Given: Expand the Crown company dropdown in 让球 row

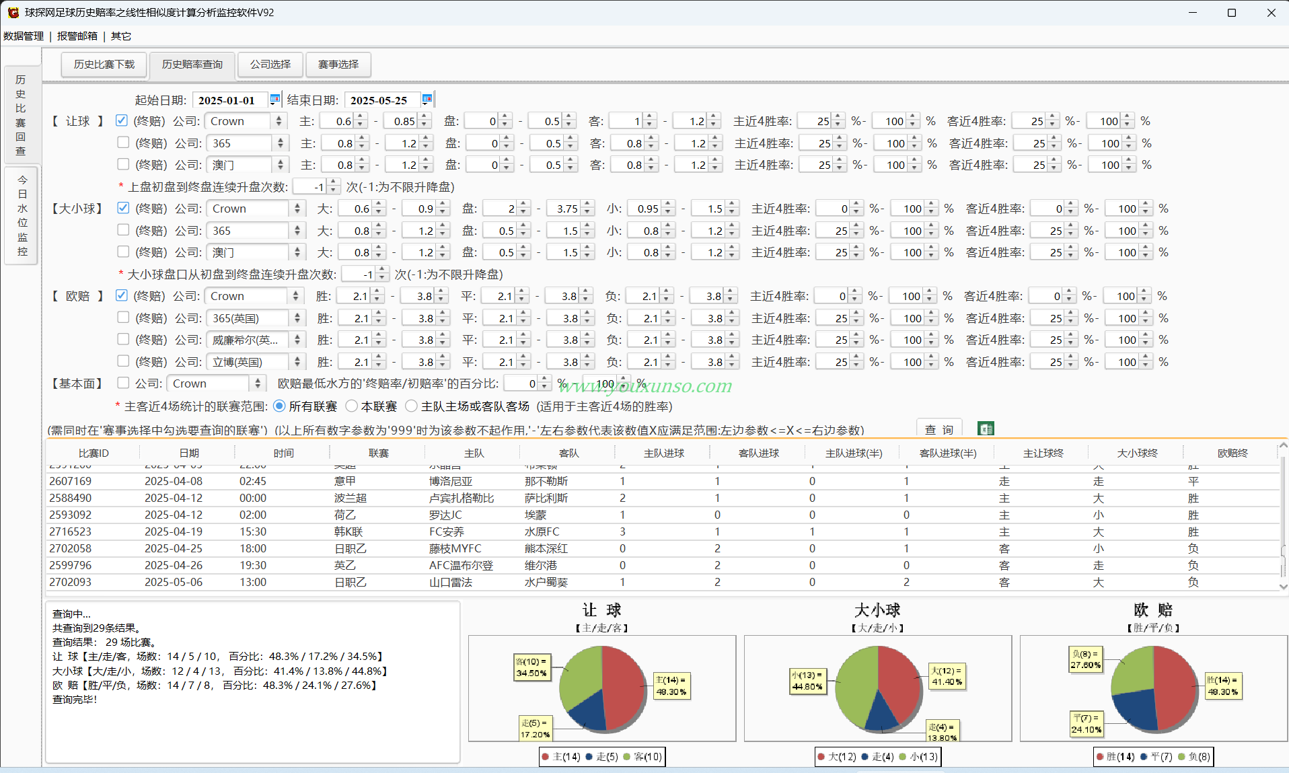Looking at the screenshot, I should (279, 121).
